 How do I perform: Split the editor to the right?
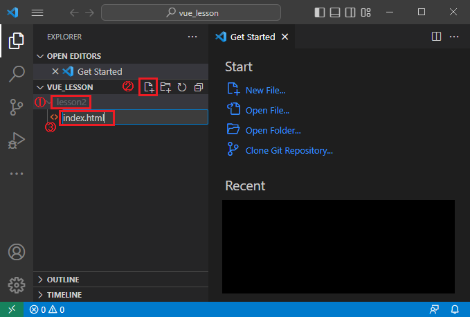(436, 37)
